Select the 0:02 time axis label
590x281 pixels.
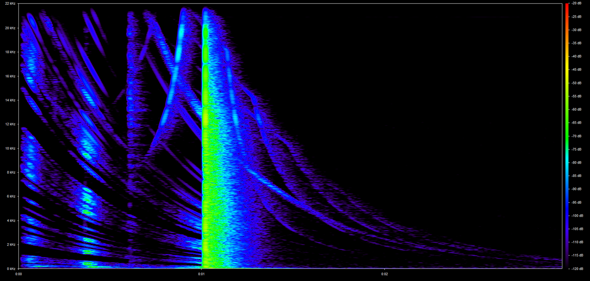[384, 274]
